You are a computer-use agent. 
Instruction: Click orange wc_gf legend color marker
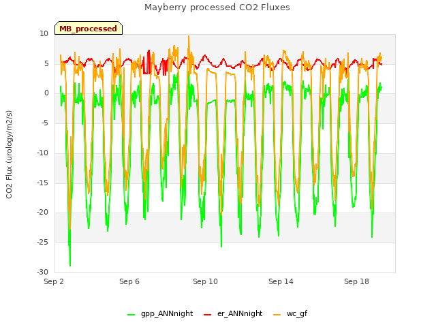(x=277, y=315)
